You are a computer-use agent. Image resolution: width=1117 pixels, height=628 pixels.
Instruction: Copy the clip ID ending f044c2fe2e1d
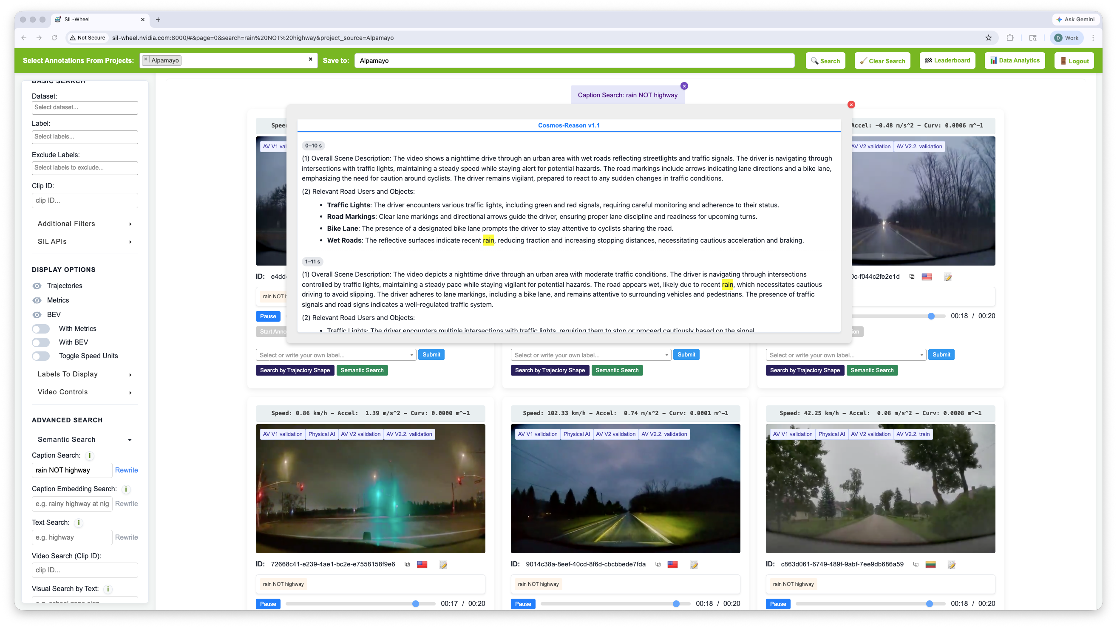912,277
